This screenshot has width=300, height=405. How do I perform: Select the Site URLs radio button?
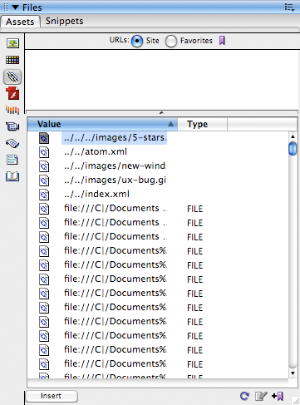pyautogui.click(x=137, y=41)
